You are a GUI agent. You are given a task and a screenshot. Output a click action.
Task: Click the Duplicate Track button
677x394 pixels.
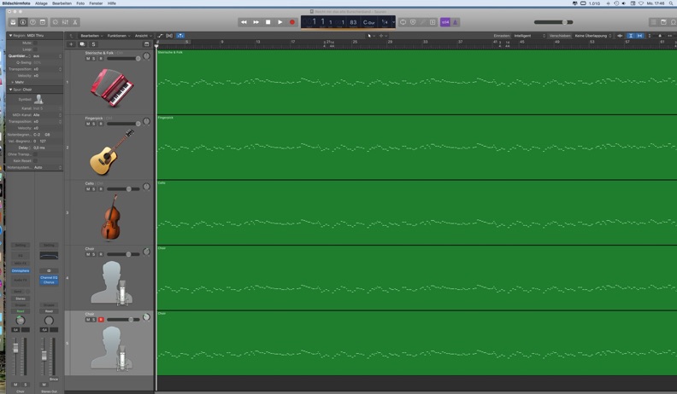(82, 44)
